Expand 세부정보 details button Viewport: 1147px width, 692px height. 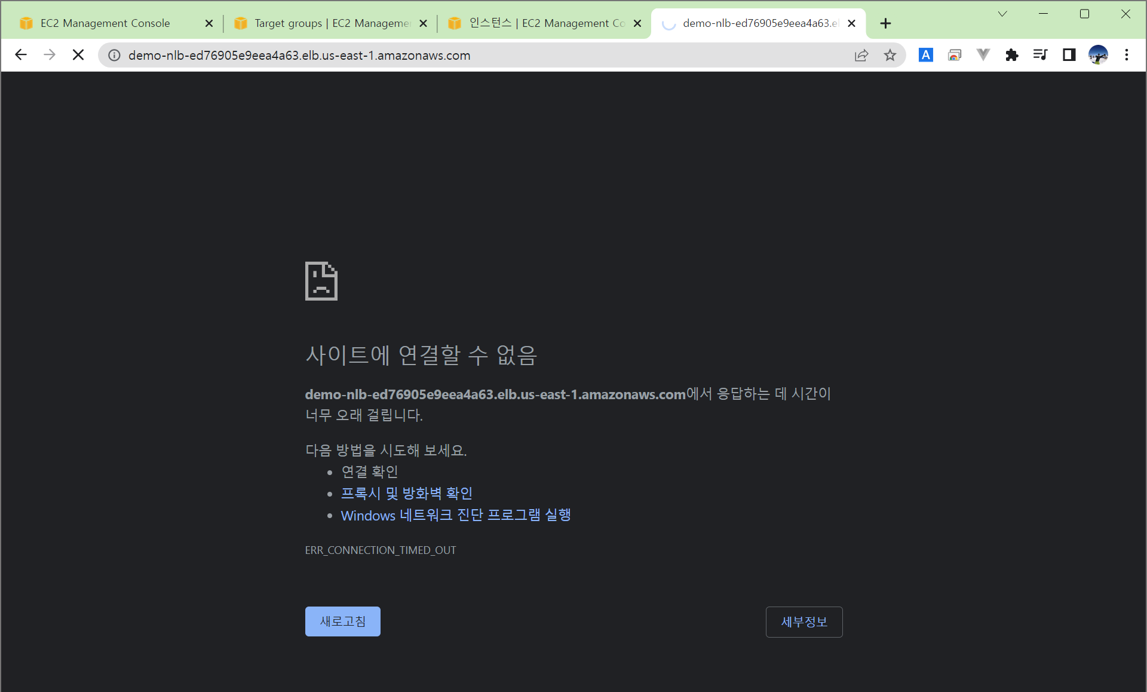click(x=803, y=622)
